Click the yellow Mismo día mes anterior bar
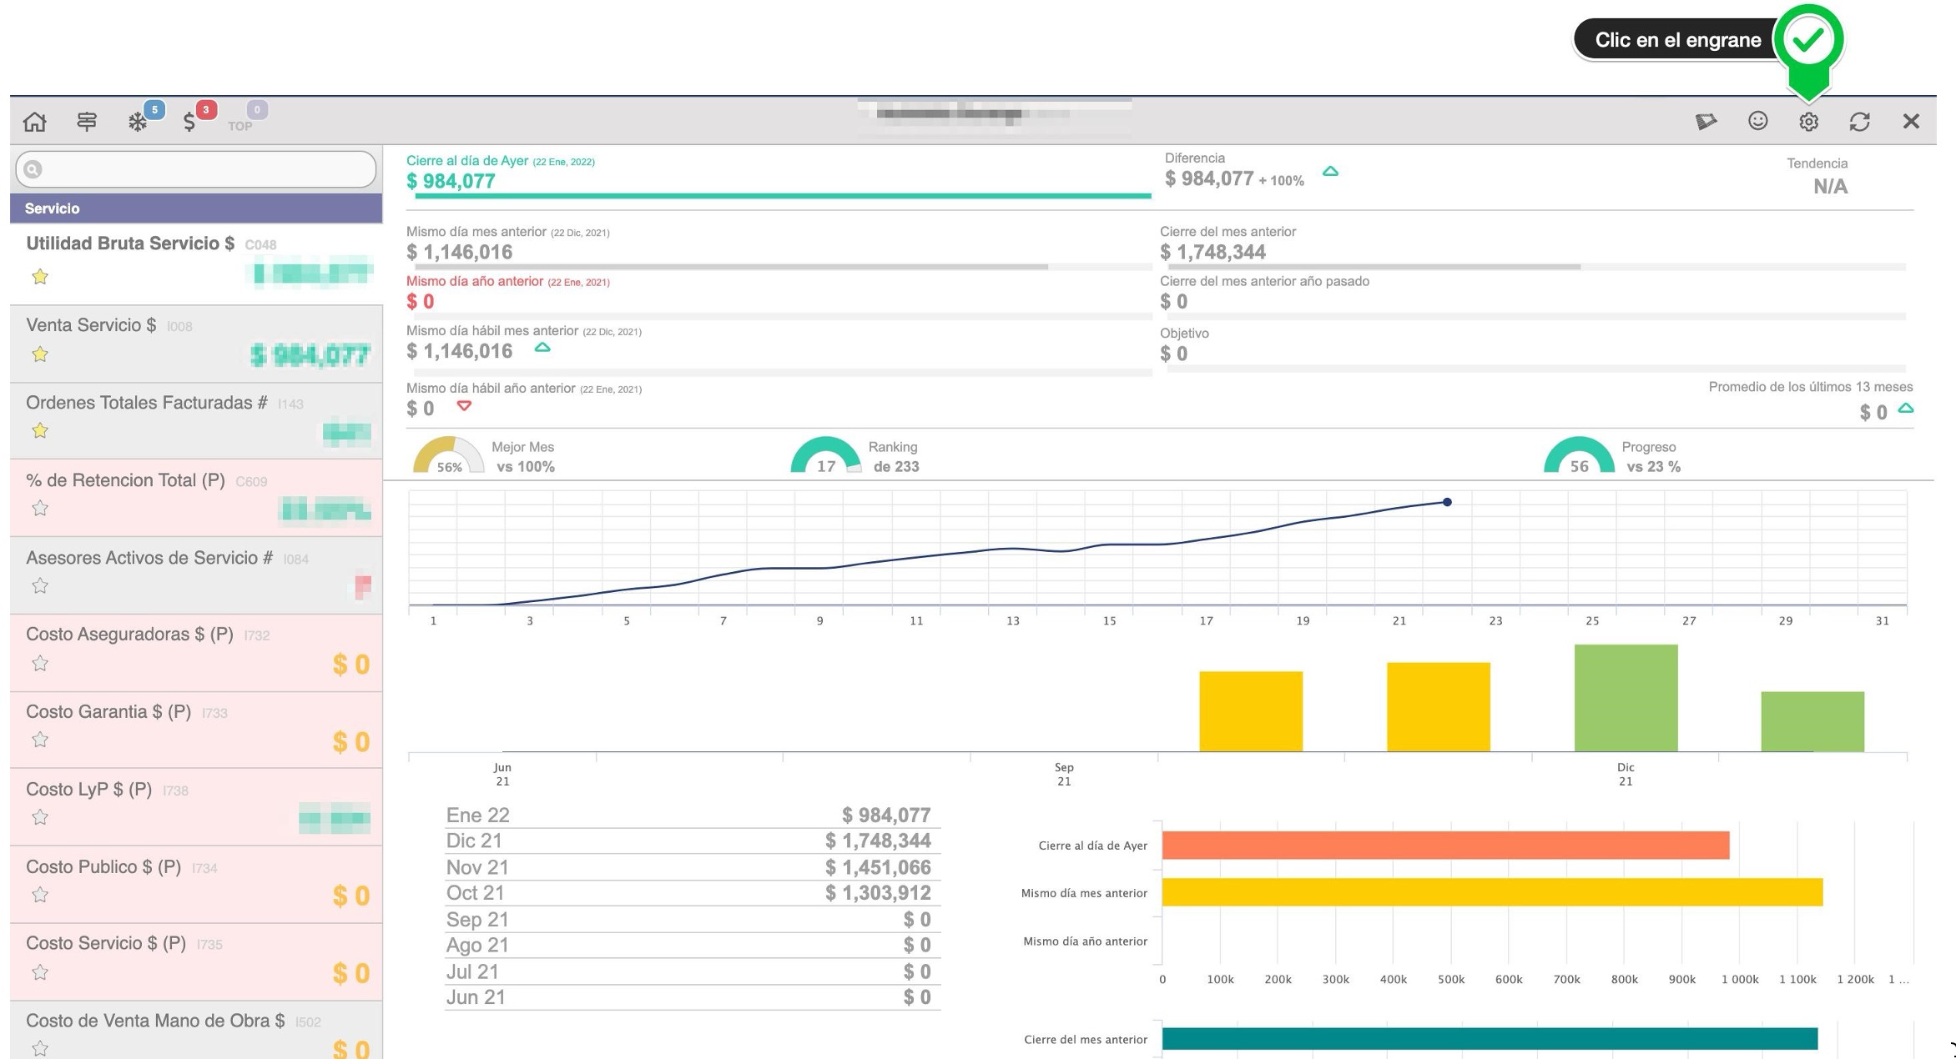1956x1059 pixels. pyautogui.click(x=1492, y=892)
